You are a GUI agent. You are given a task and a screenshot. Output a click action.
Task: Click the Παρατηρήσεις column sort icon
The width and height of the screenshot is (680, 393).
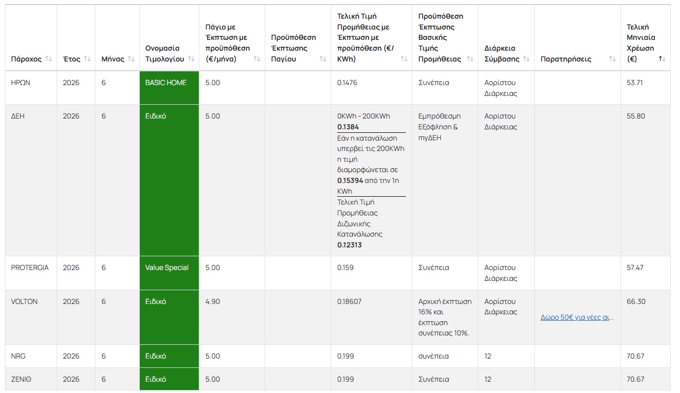click(612, 59)
